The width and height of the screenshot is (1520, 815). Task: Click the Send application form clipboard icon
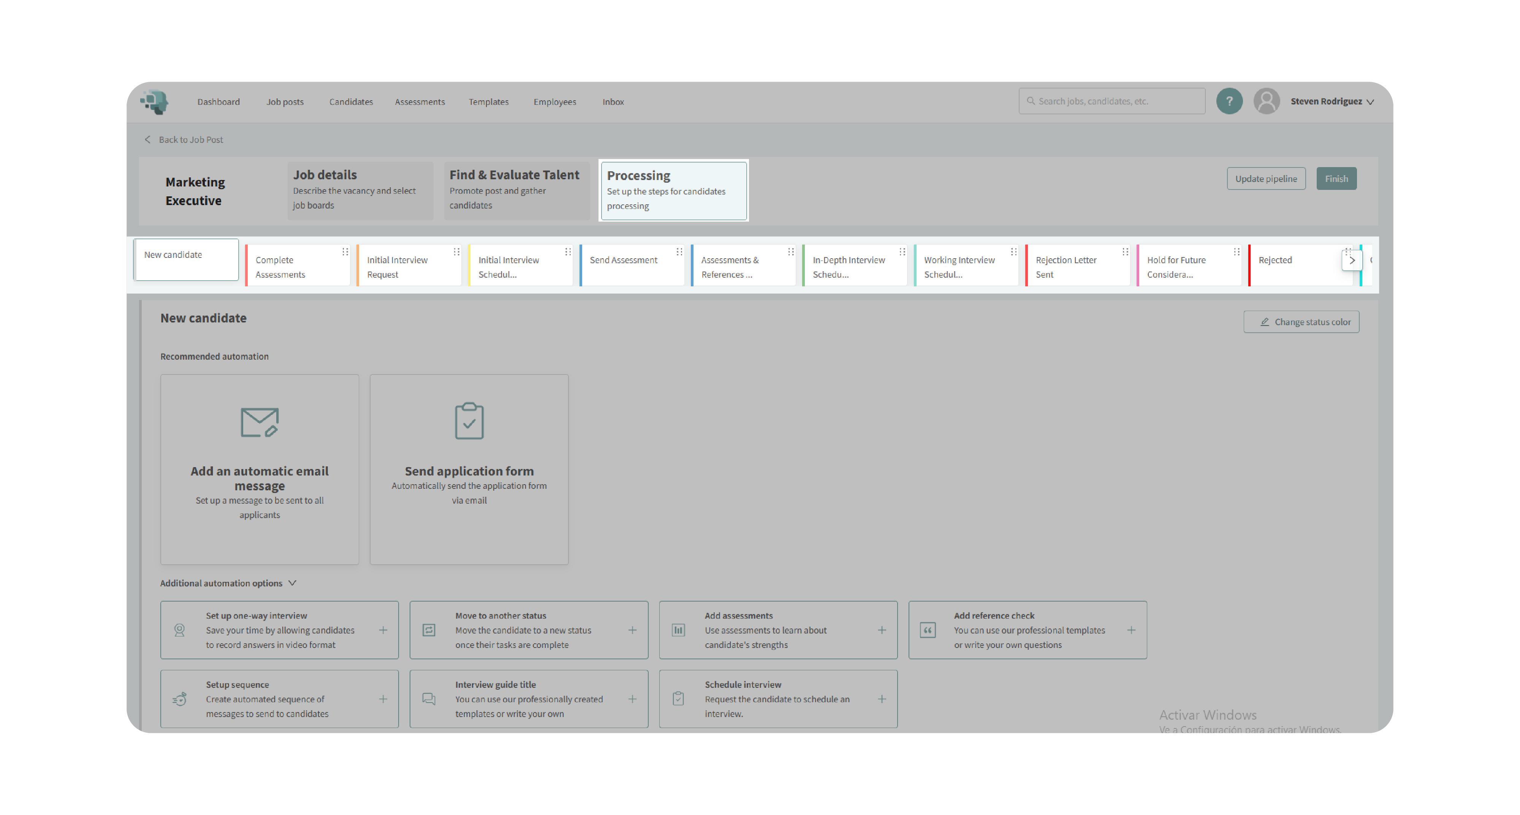click(469, 421)
